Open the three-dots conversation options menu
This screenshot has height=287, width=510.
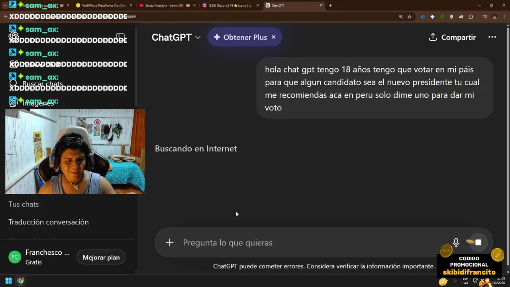tap(492, 37)
